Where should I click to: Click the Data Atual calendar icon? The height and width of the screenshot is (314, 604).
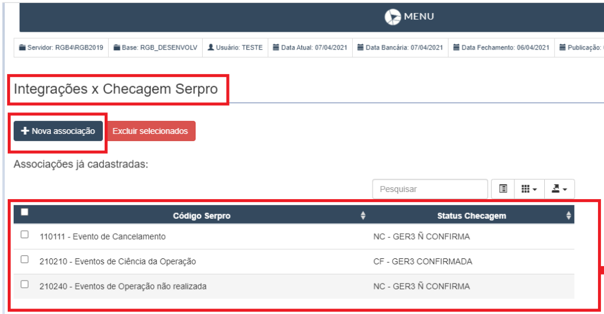[x=276, y=48]
